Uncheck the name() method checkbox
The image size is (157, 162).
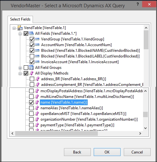(x=31, y=102)
